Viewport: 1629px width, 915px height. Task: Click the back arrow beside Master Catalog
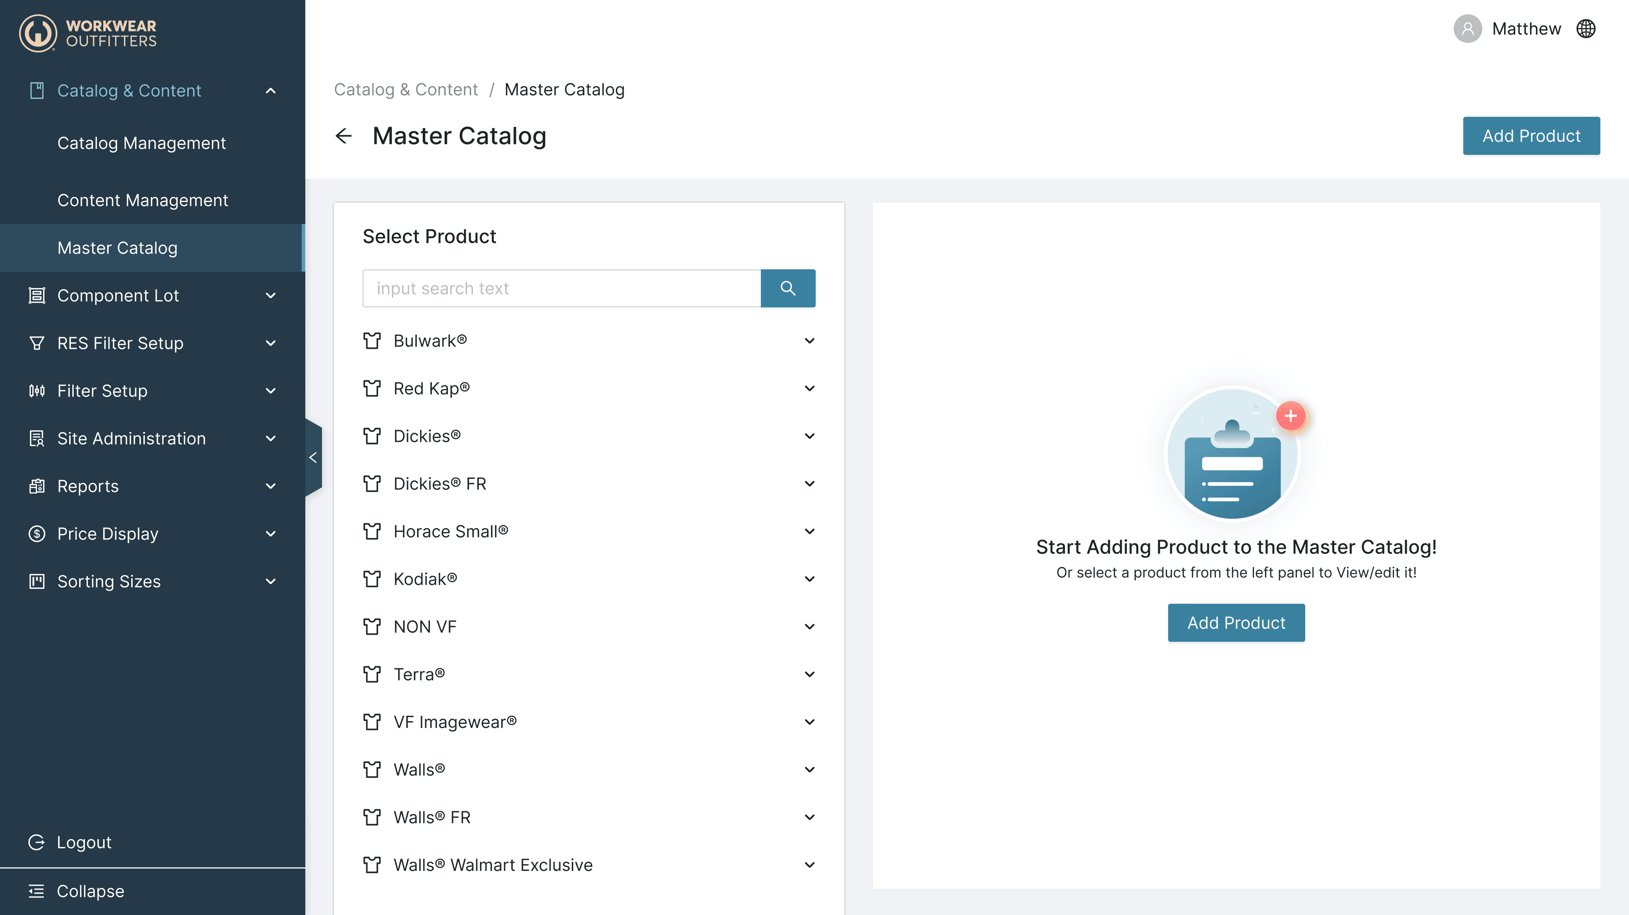tap(343, 136)
